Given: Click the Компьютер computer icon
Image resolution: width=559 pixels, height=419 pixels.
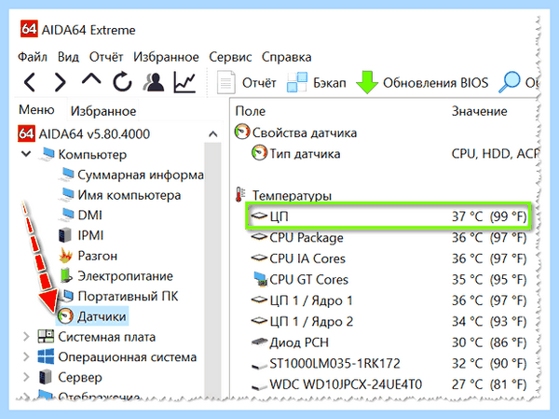Looking at the screenshot, I should (x=47, y=154).
